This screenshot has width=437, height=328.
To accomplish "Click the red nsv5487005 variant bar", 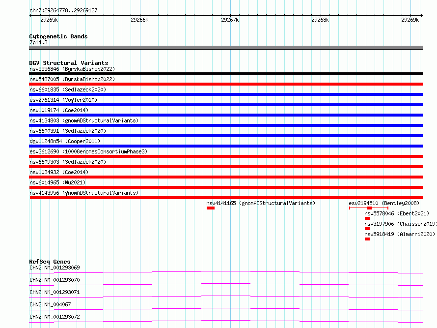I will tap(226, 84).
